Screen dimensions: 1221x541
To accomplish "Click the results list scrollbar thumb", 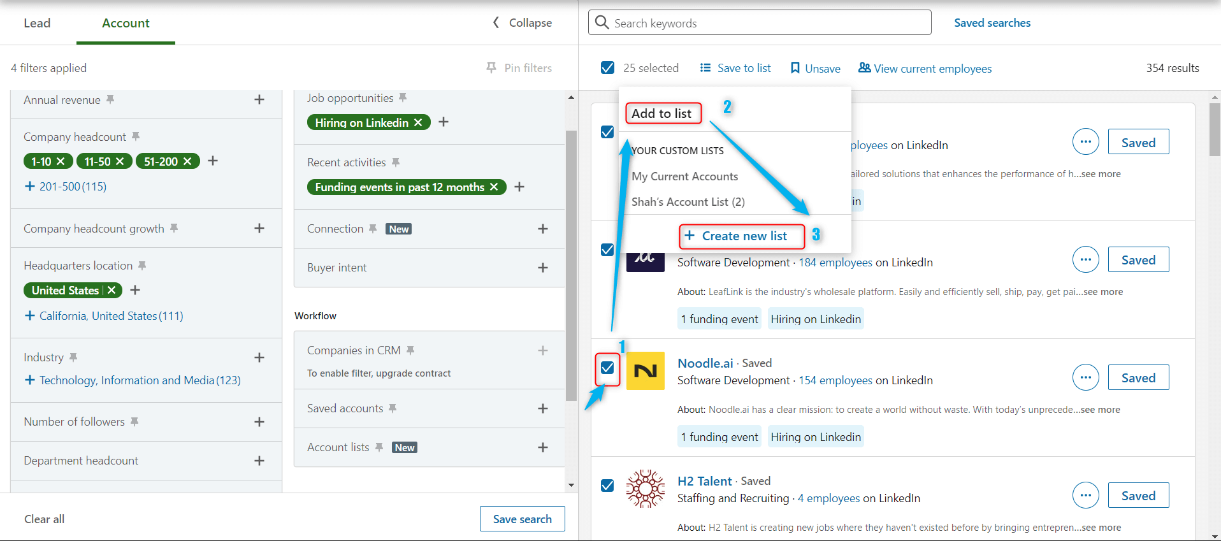I will 1215,129.
